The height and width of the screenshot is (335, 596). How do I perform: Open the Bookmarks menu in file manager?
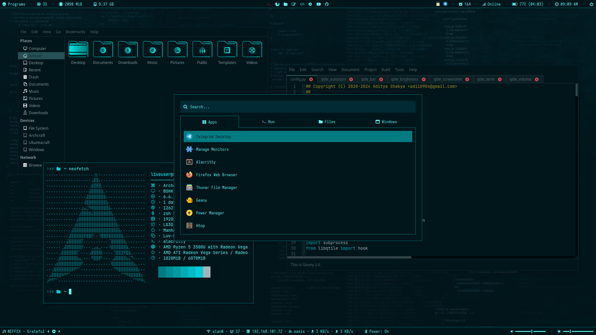(x=75, y=32)
